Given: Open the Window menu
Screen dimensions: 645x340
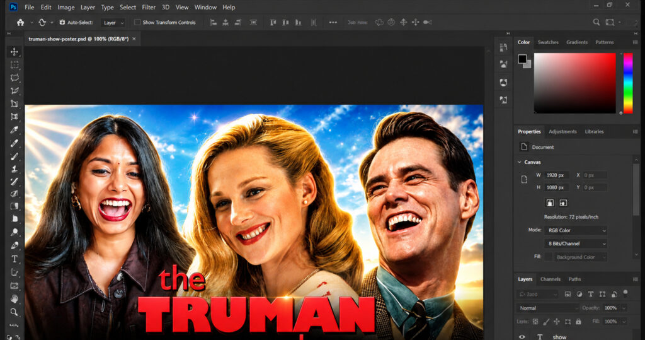Looking at the screenshot, I should (x=205, y=7).
